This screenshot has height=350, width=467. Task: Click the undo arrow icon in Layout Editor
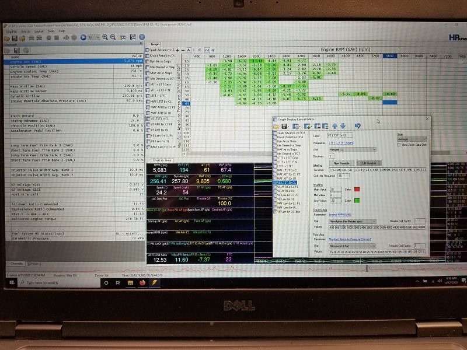tap(358, 125)
